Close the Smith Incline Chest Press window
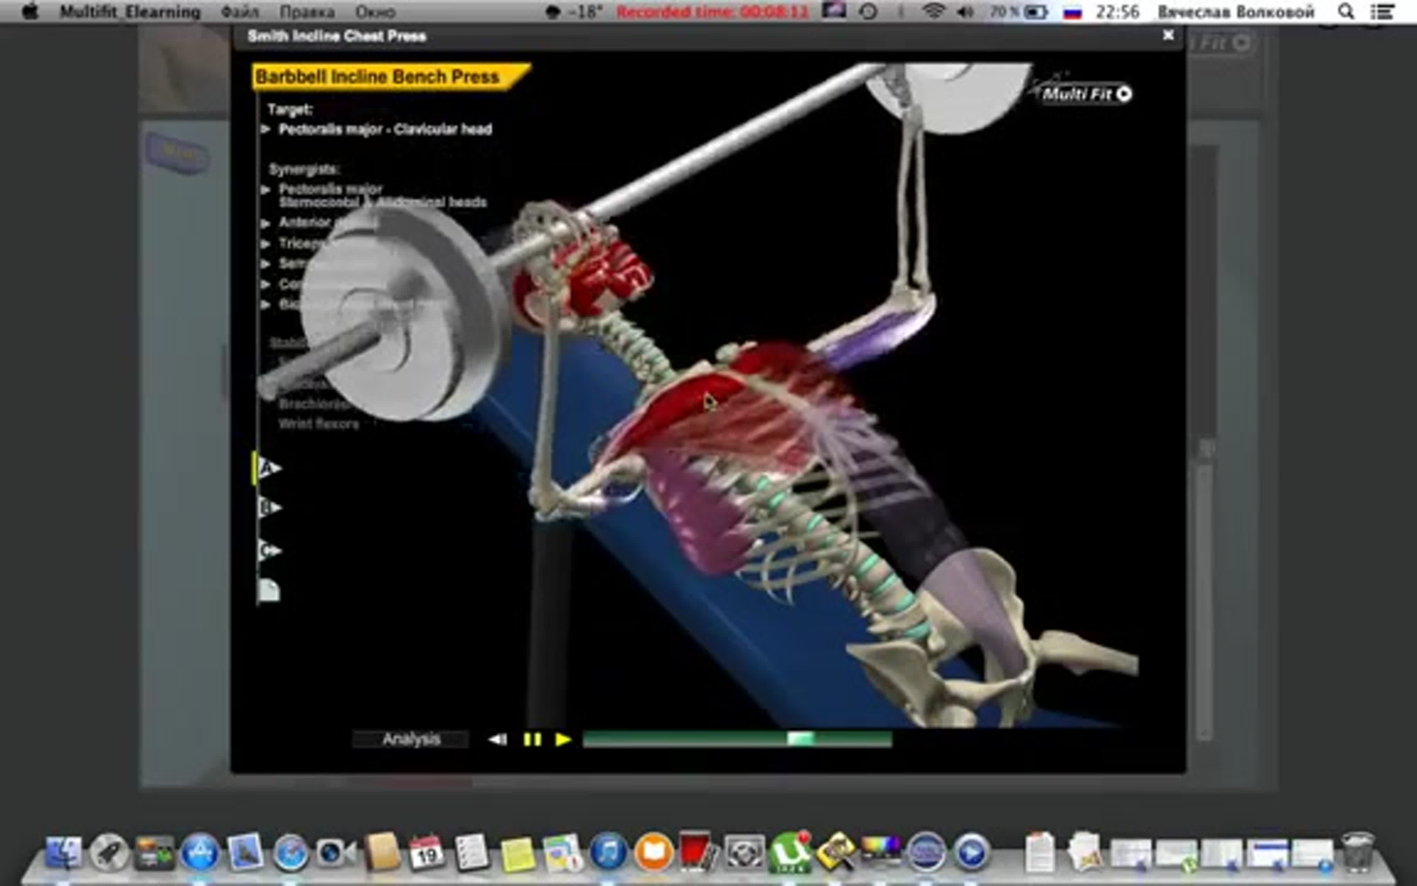The image size is (1417, 886). click(1168, 35)
